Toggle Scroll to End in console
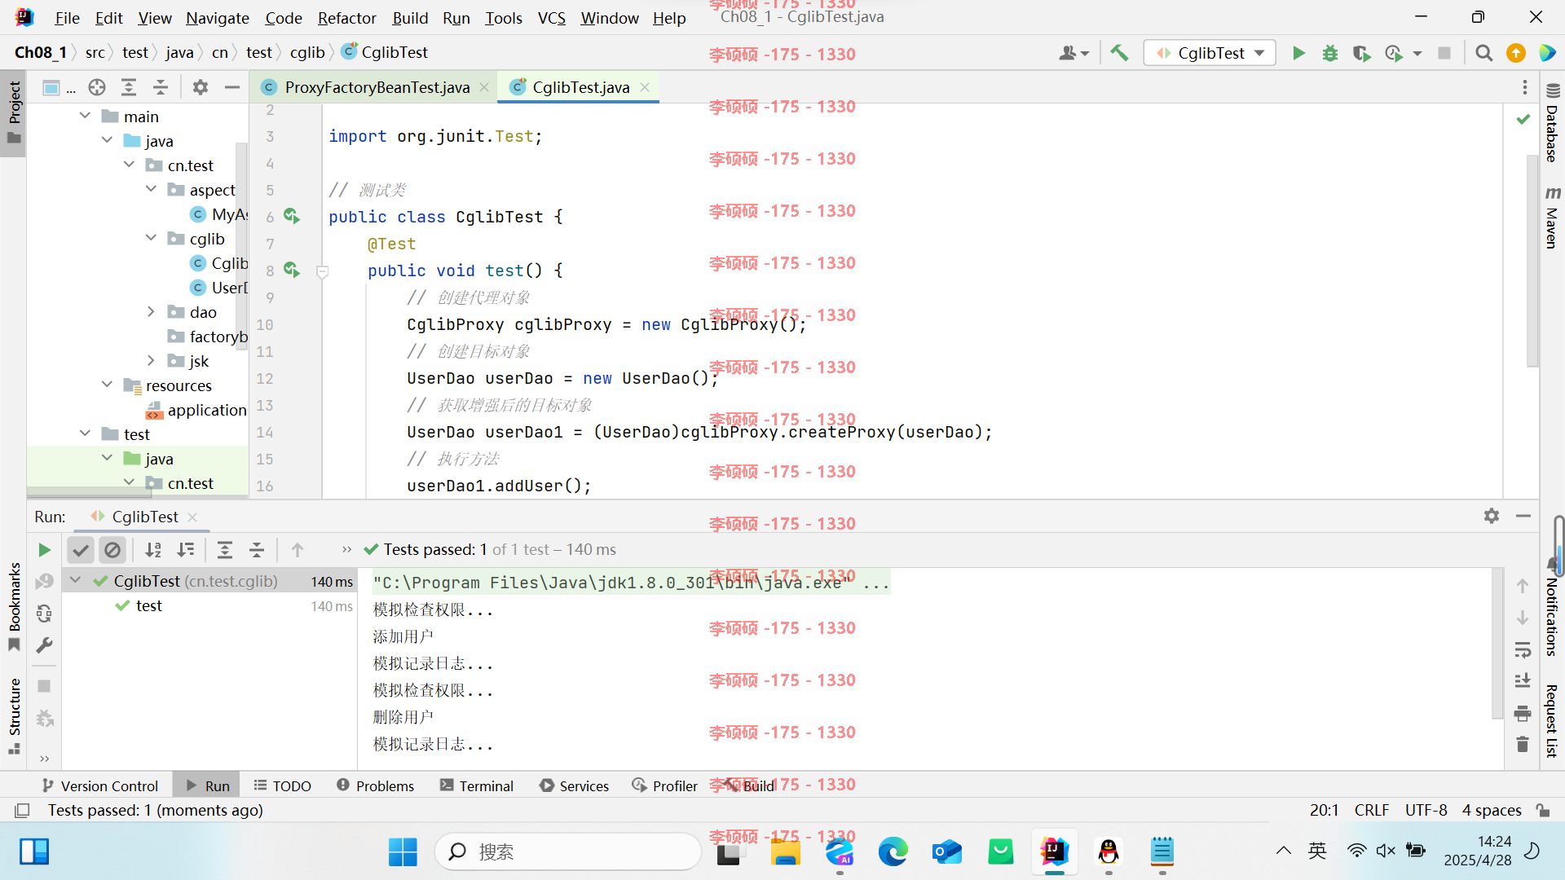The width and height of the screenshot is (1565, 880). coord(1523,680)
